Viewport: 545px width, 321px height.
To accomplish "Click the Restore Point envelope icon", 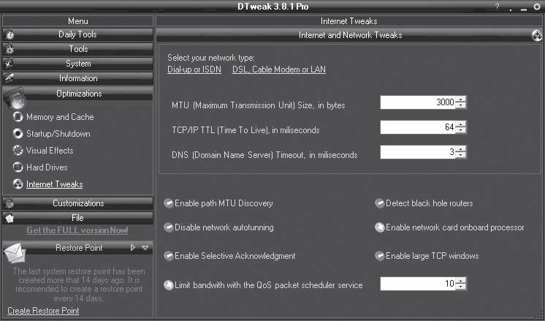I will tap(15, 253).
